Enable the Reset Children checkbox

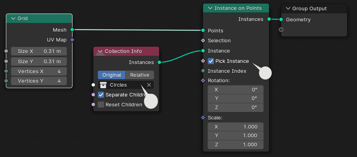click(101, 104)
